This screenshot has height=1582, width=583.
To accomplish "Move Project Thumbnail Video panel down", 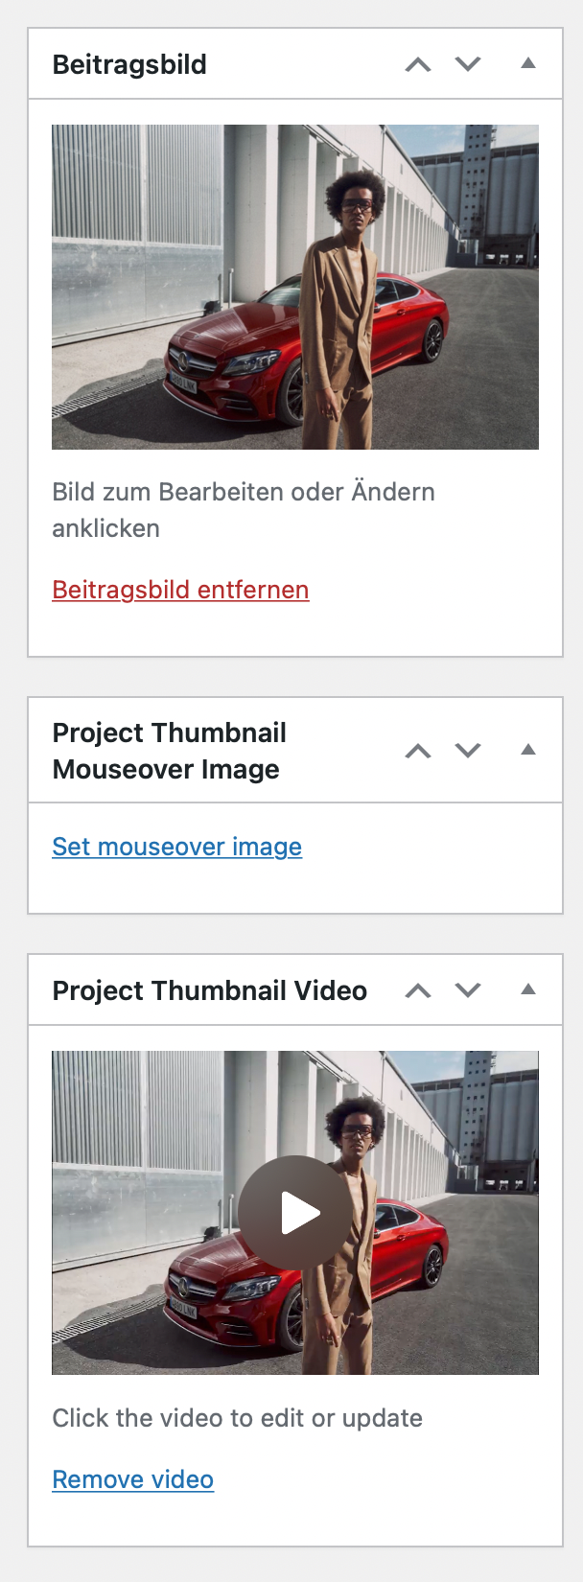I will coord(468,990).
